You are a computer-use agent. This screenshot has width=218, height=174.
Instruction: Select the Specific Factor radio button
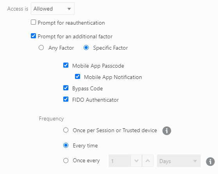[86, 47]
